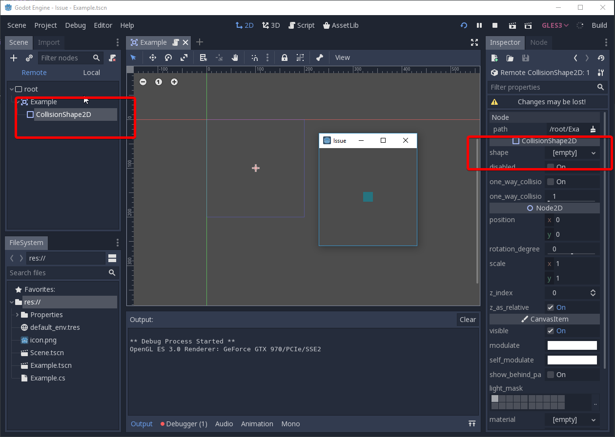The height and width of the screenshot is (437, 615).
Task: Open the Project menu
Action: click(45, 25)
